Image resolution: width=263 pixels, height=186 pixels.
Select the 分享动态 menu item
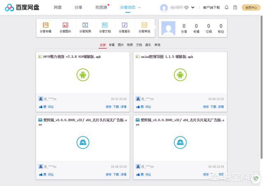(x=128, y=7)
